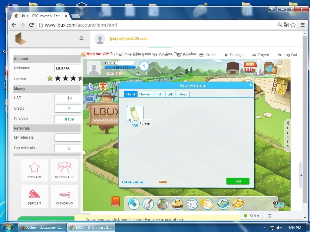
Task: Click the BuxCoin value field 8139
Action: [x=69, y=119]
